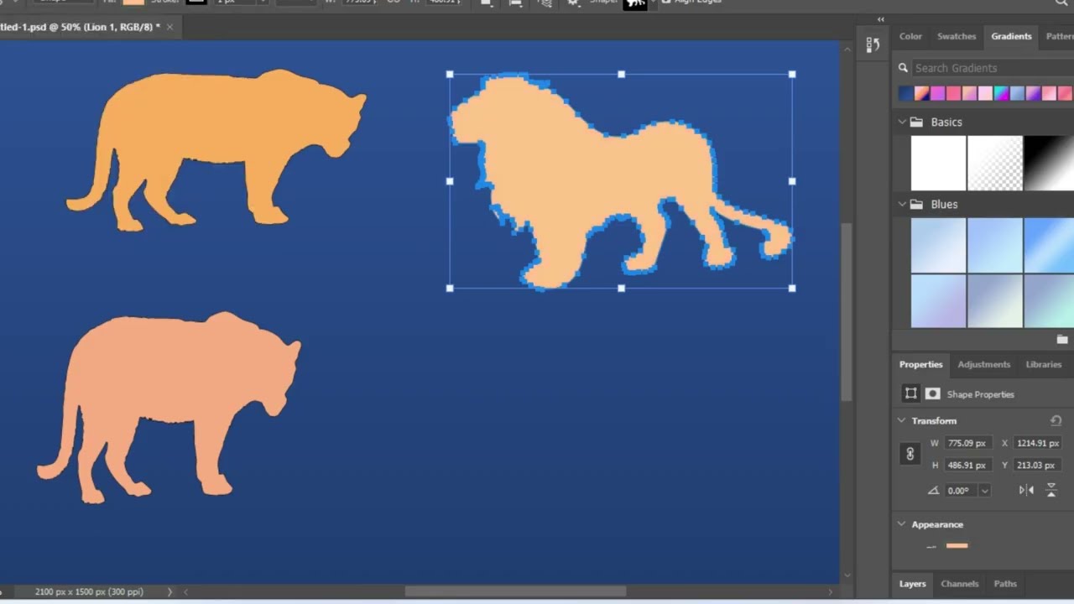1074x604 pixels.
Task: Click the horizontal scrollbar thumb below canvas
Action: [515, 591]
